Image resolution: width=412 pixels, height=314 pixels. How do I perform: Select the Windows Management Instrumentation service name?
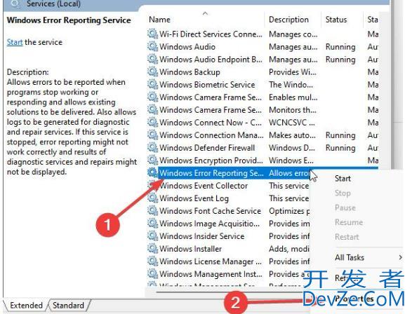(211, 274)
